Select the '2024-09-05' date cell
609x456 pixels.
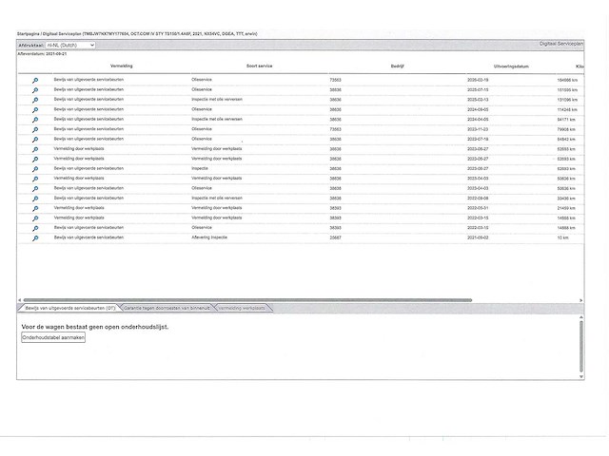point(478,110)
